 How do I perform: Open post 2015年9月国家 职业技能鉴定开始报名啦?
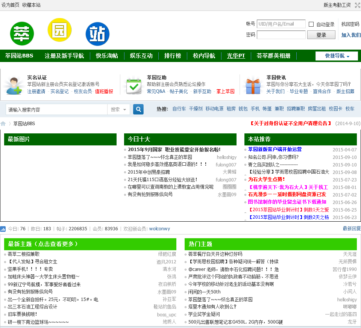pyautogui.click(x=174, y=150)
